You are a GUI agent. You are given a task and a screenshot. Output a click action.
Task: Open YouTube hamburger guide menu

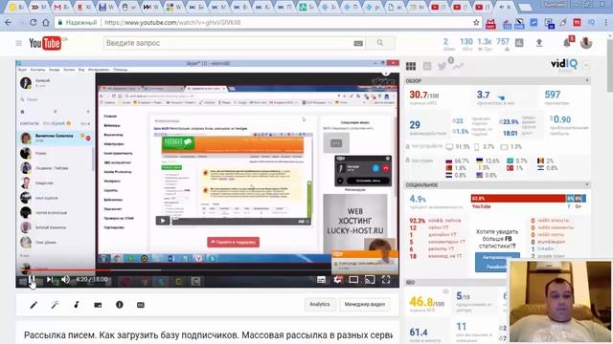(18, 43)
